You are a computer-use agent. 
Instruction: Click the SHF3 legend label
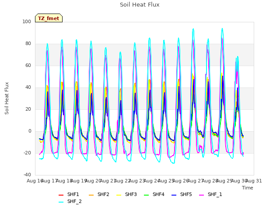(x=131, y=194)
